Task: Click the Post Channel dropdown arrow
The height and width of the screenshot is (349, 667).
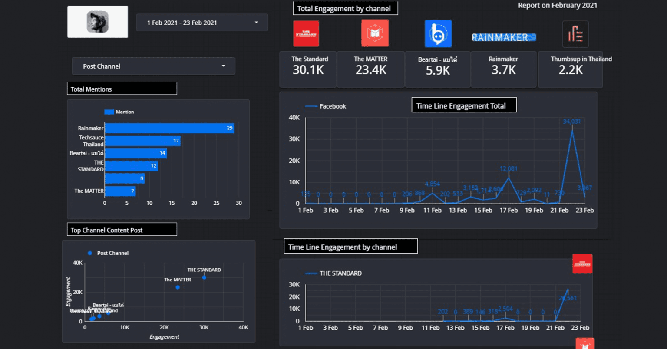Action: click(x=224, y=66)
